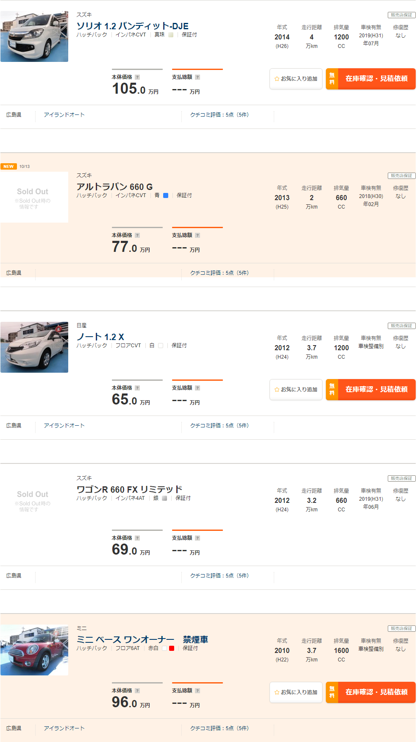The width and height of the screenshot is (417, 742).
Task: Click the 販売店保証 badge on Solio listing
Action: (401, 15)
